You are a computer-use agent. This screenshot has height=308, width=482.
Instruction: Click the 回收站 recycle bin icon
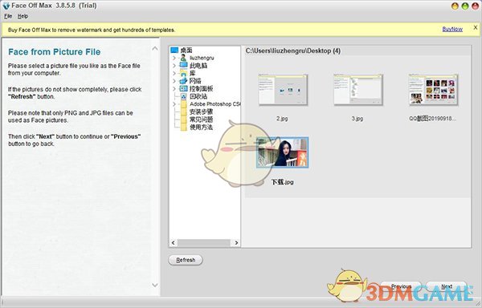coord(183,96)
